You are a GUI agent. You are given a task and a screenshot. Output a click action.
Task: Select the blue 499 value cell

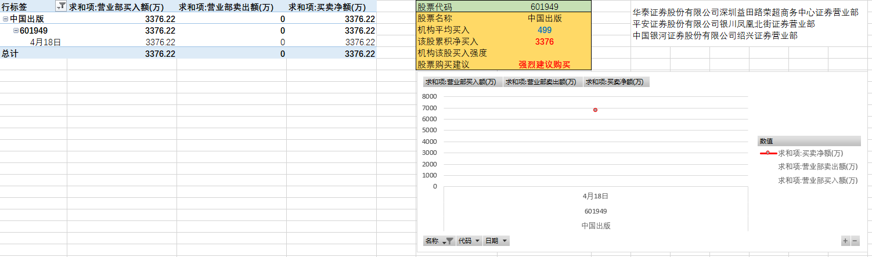(545, 30)
